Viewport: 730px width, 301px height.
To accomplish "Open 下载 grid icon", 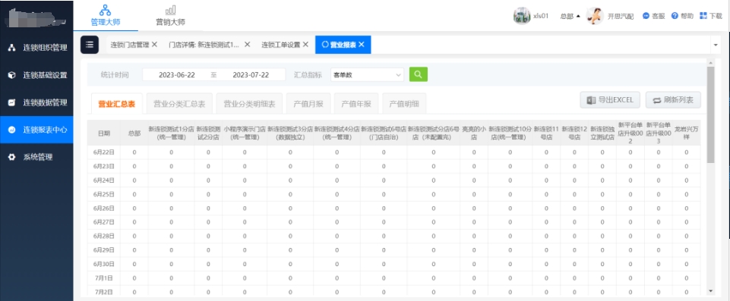I will point(703,16).
